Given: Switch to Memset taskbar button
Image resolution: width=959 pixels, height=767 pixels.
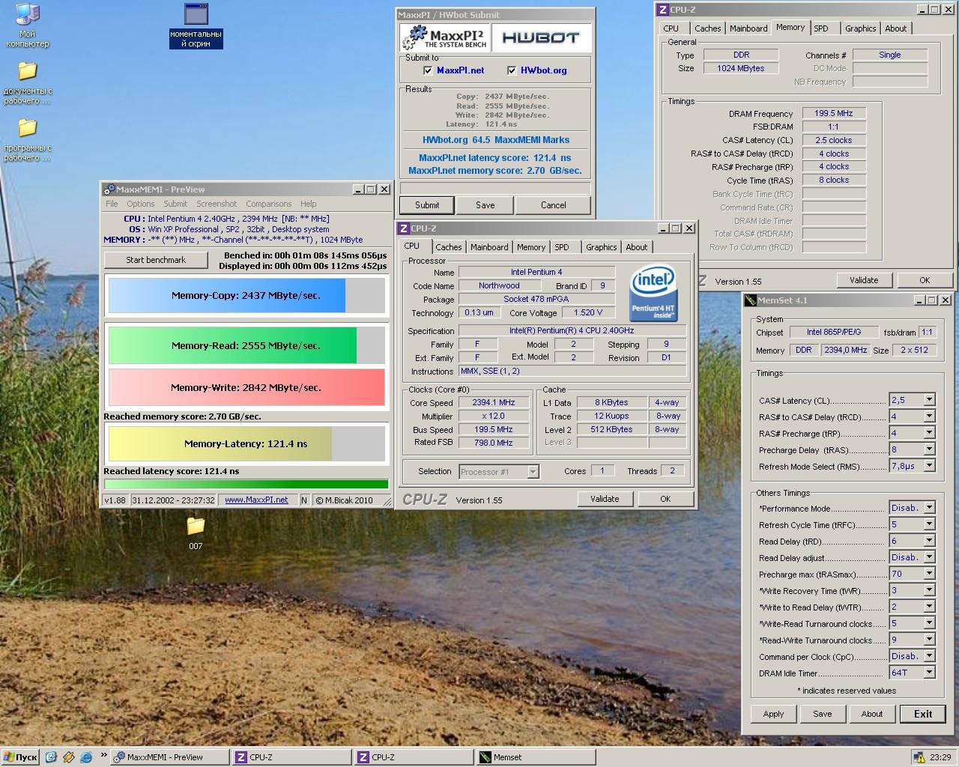Looking at the screenshot, I should (x=536, y=757).
